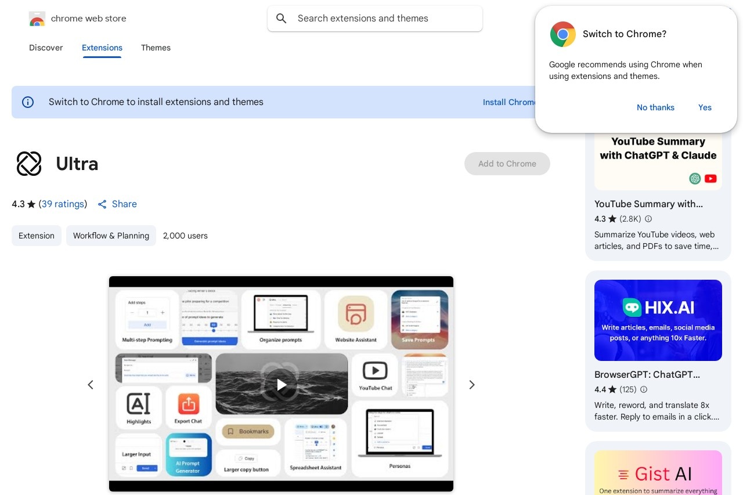Viewport: 743px width, 495px height.
Task: Click the YouTube Summary with... title
Action: pyautogui.click(x=648, y=204)
